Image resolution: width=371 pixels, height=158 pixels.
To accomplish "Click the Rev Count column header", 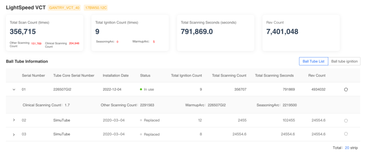I will coord(317,76).
